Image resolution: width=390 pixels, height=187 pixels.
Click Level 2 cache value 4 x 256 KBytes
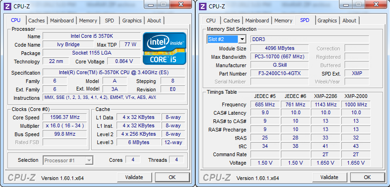tap(138, 134)
